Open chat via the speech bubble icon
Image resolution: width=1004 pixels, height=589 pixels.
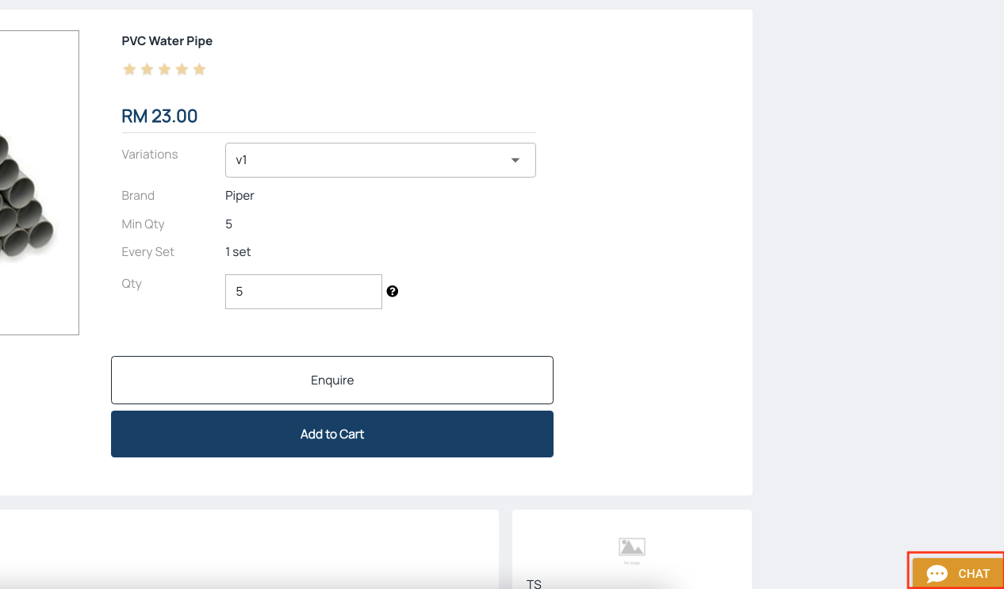(x=937, y=574)
